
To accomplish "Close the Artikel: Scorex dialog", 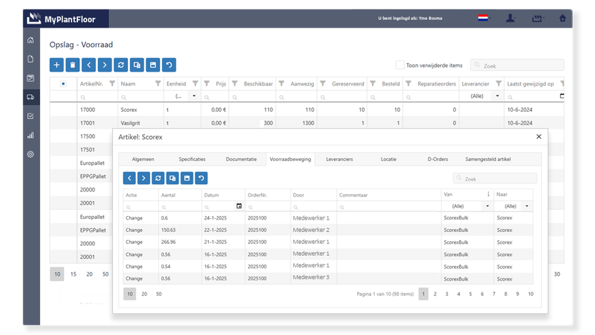I will click(x=539, y=136).
